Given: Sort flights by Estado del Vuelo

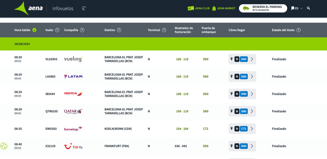Looking at the screenshot, I should point(298,30).
